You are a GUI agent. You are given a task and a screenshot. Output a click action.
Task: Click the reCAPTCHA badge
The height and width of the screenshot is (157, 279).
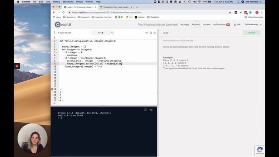tap(260, 150)
